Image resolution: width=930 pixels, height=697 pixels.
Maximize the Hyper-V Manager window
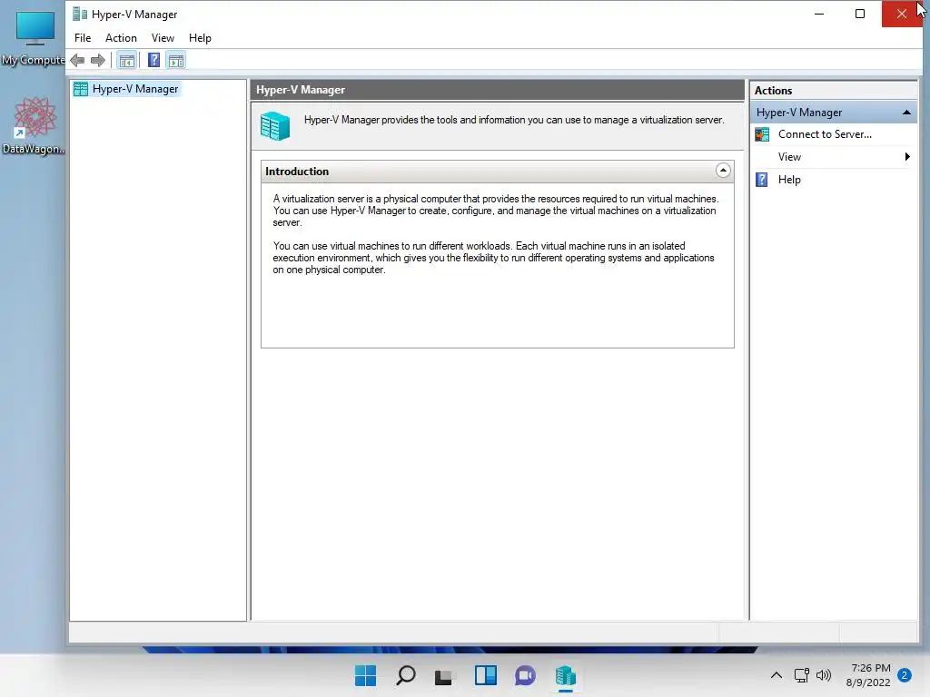point(859,14)
